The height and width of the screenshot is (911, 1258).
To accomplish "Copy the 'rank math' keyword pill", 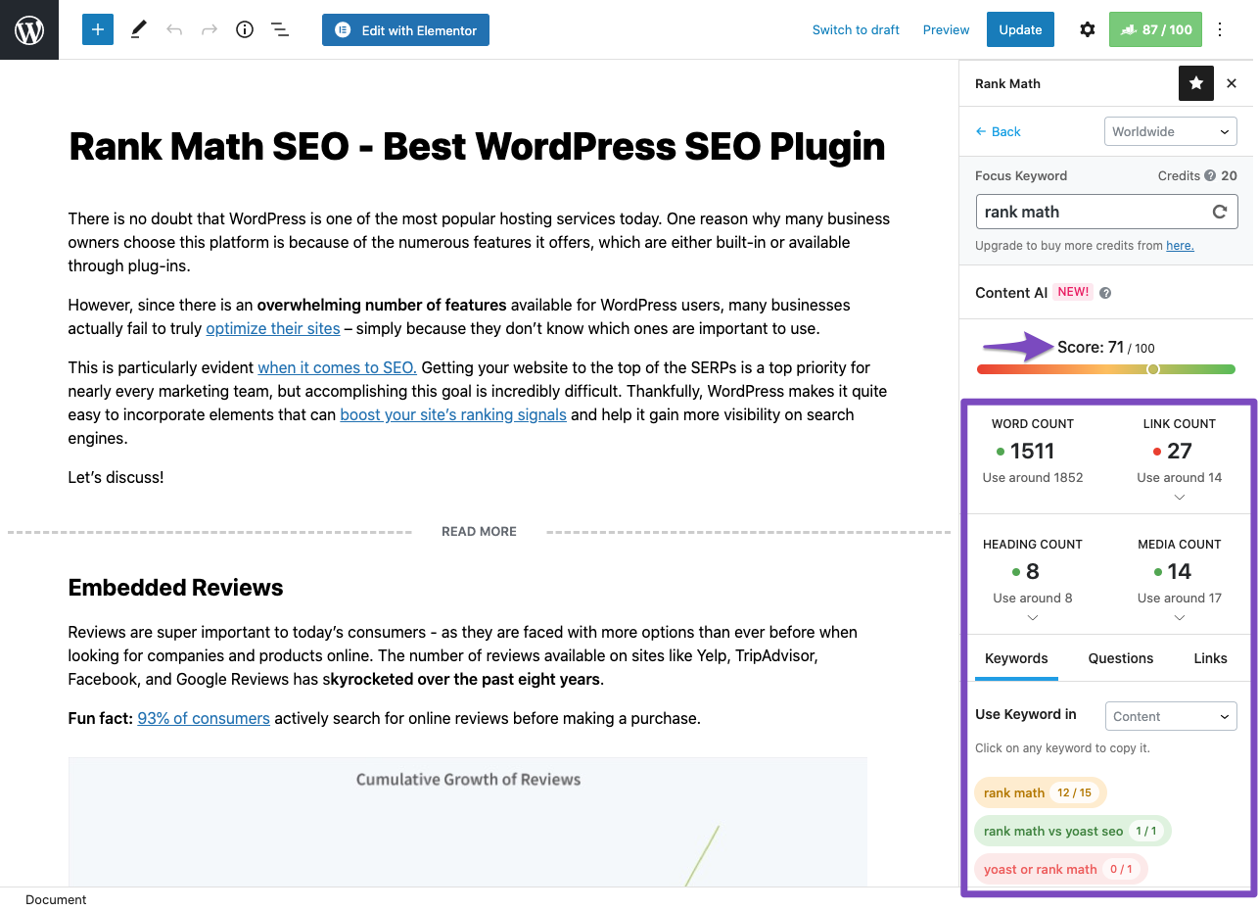I will point(1040,792).
